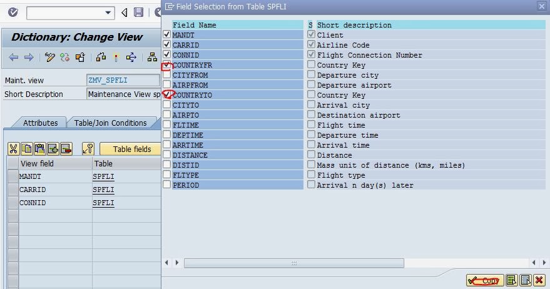Screen dimensions: 550x289
Task: Click the Copy button in dialog
Action: (x=485, y=281)
